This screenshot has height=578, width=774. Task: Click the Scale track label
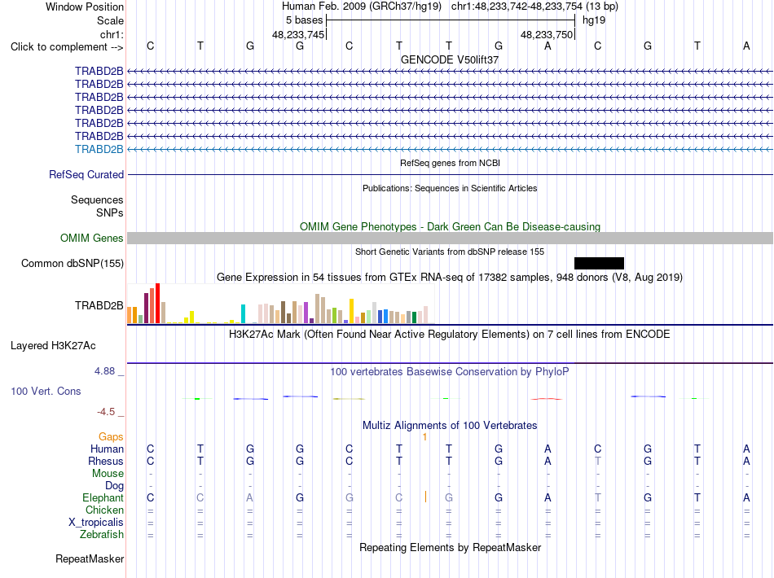pos(110,20)
